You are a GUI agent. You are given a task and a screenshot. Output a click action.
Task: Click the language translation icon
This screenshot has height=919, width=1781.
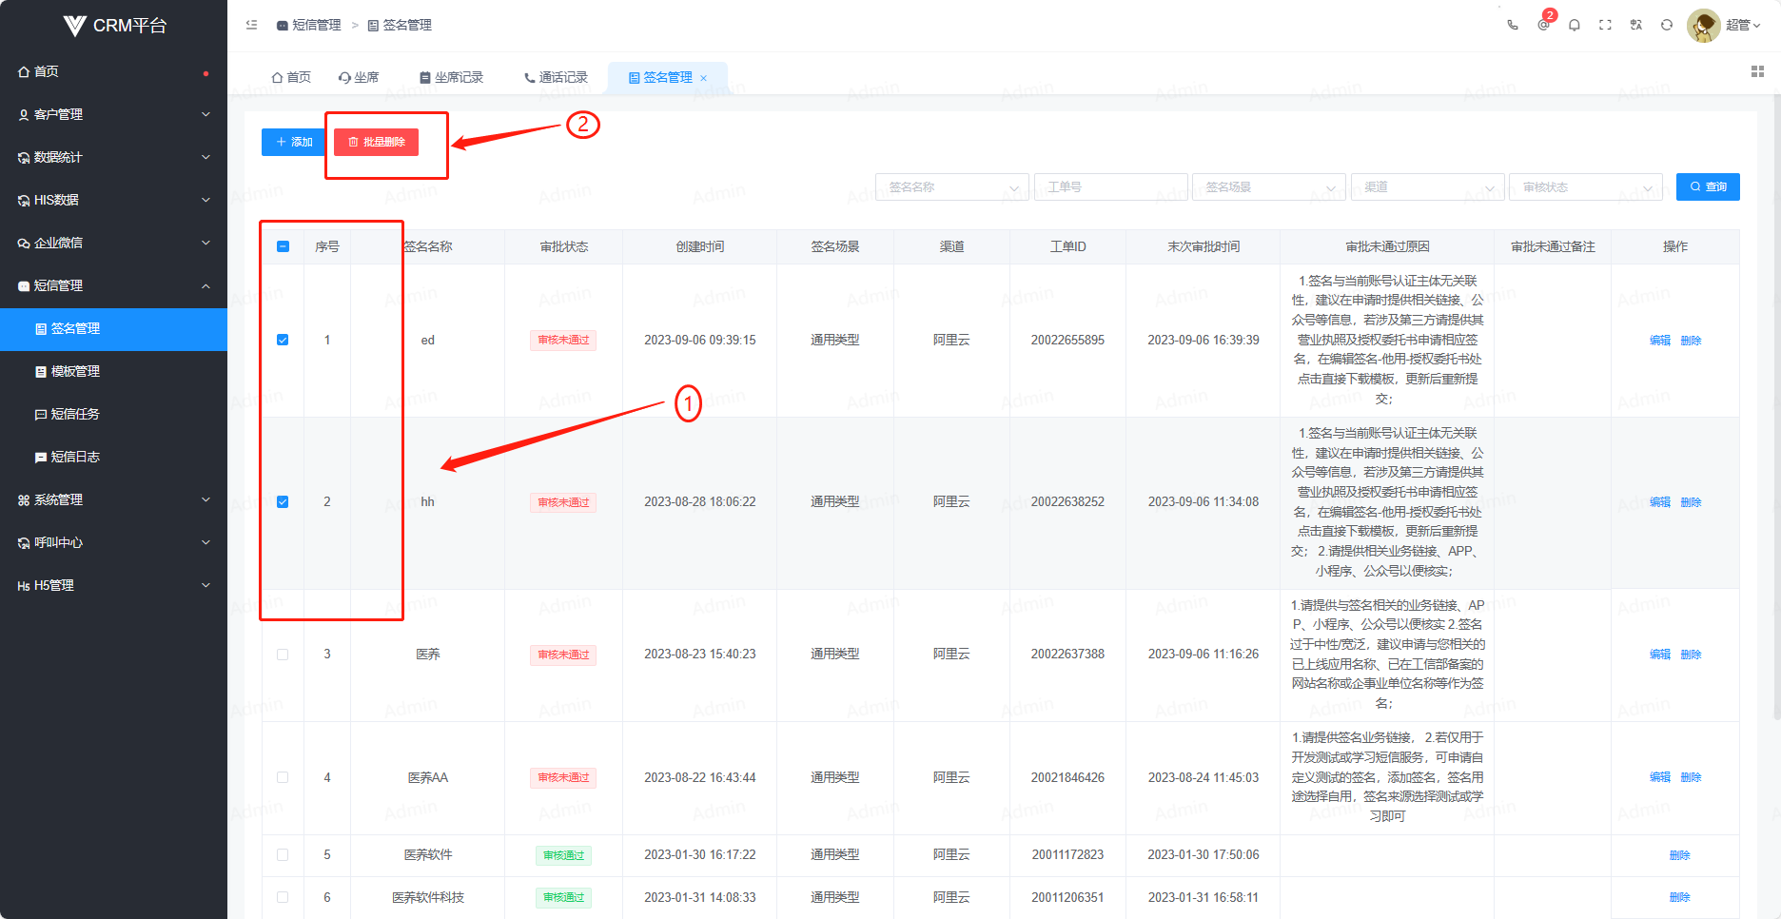(1636, 26)
